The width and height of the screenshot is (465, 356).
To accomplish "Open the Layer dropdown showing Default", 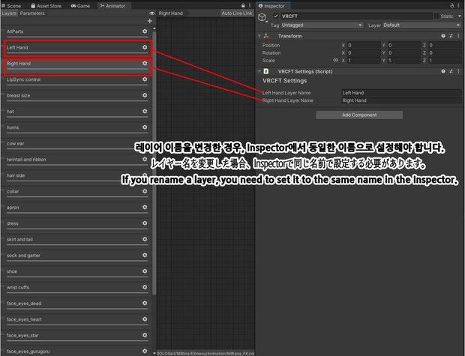I will click(x=422, y=25).
